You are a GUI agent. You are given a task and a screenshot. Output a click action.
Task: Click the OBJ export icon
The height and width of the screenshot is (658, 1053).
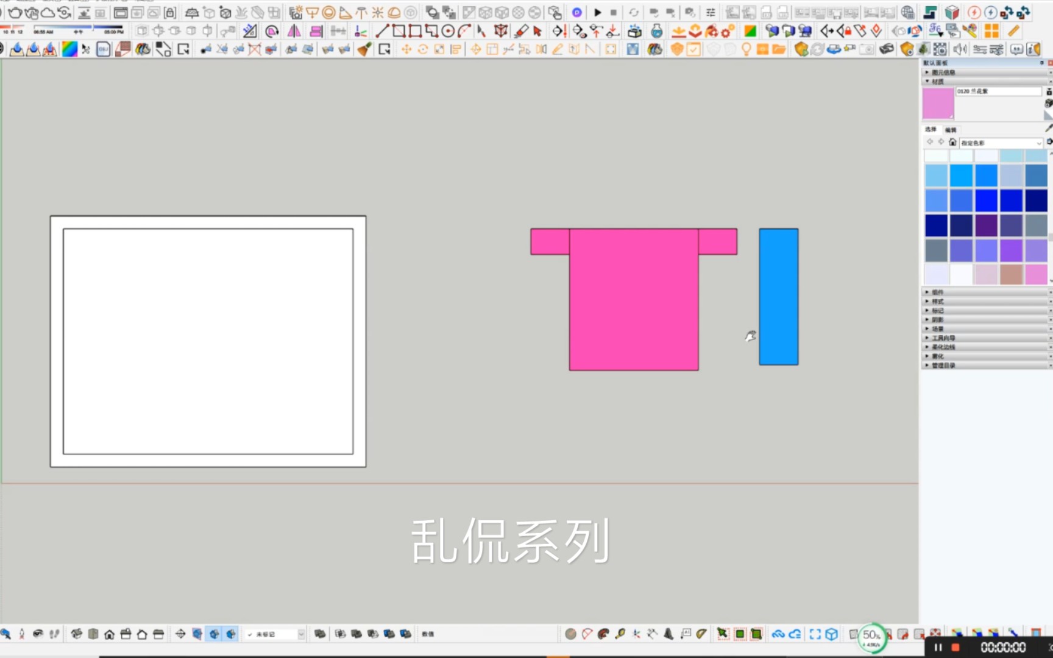(104, 49)
